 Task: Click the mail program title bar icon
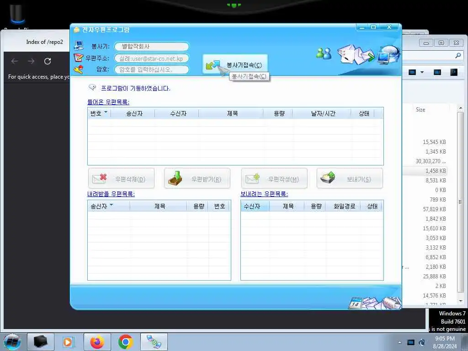76,30
